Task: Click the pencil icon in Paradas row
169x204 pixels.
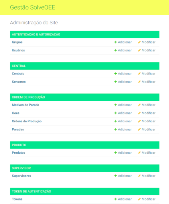Action: point(139,129)
